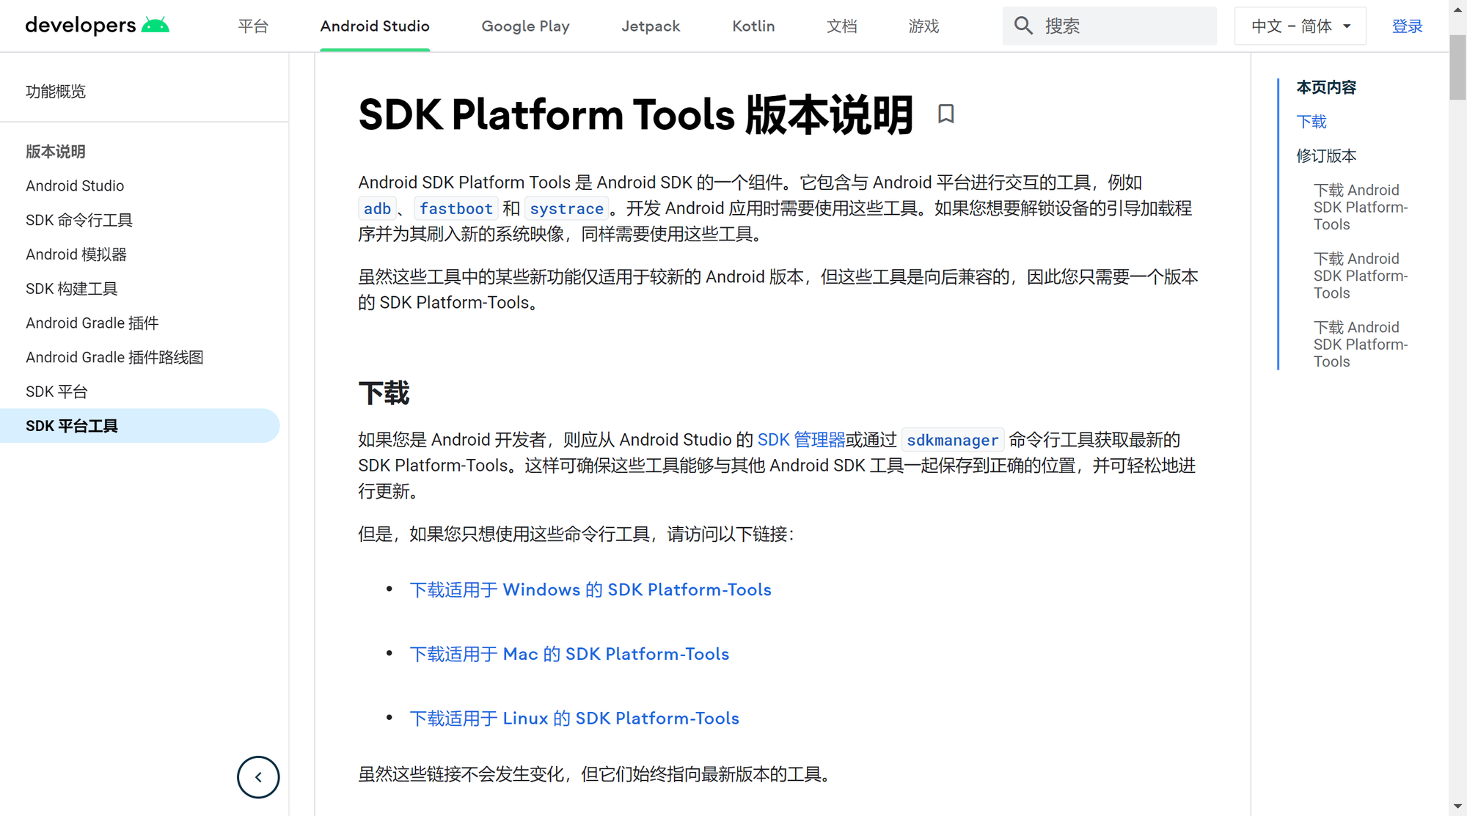Open the SDK 管理器 link
Screen dimensions: 1467x816
coord(801,440)
